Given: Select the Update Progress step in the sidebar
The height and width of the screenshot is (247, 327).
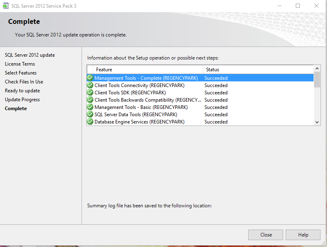Looking at the screenshot, I should click(x=22, y=99).
